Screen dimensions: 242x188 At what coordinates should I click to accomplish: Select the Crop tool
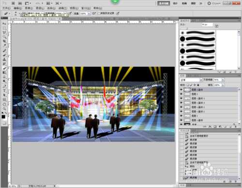(4, 41)
